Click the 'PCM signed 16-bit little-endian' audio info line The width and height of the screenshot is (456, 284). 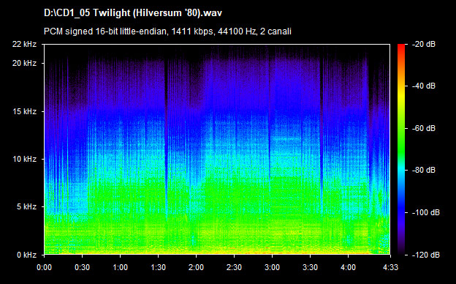coord(167,31)
